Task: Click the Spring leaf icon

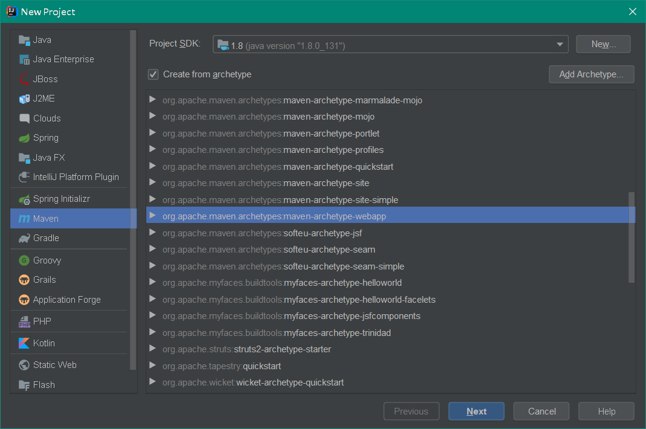Action: click(x=24, y=138)
